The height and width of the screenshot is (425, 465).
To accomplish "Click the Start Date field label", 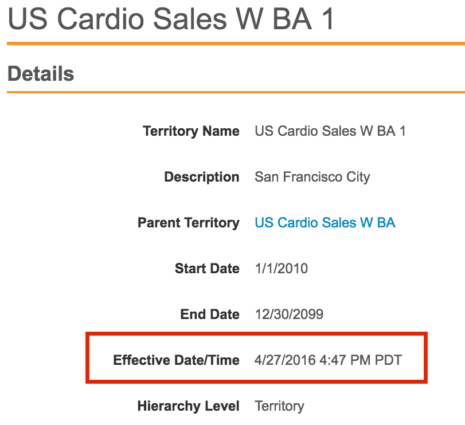I will [x=207, y=269].
